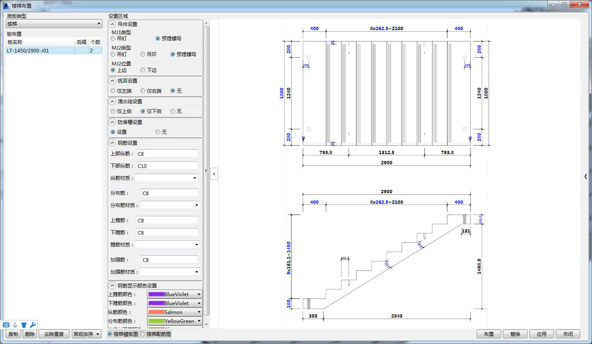This screenshot has width=592, height=344.
Task: Click the 关闭 button
Action: [x=568, y=334]
